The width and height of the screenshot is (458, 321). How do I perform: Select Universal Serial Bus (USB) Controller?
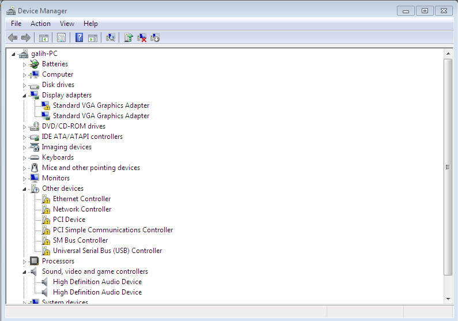[107, 251]
